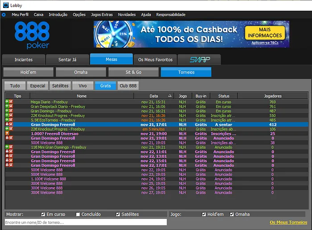Click the MAIS INFORMAÇÕES banner button
This screenshot has height=230, width=312.
pos(265,33)
